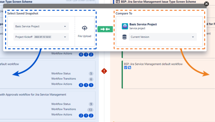Click the File Upload label

click(x=85, y=36)
